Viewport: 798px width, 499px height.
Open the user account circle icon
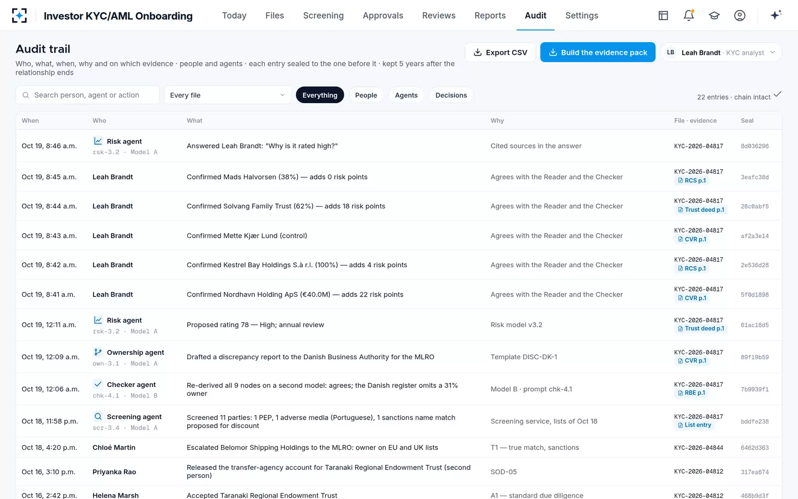coord(740,16)
